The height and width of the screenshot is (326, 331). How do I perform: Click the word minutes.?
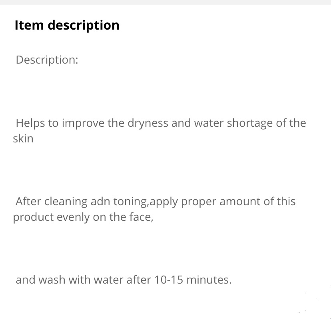[x=209, y=280]
